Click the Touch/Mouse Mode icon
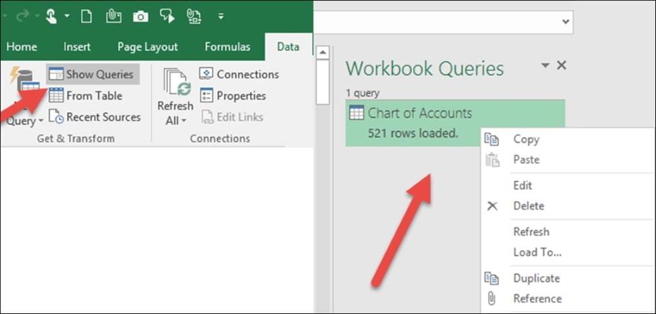Screen dimensions: 656x314 52,16
